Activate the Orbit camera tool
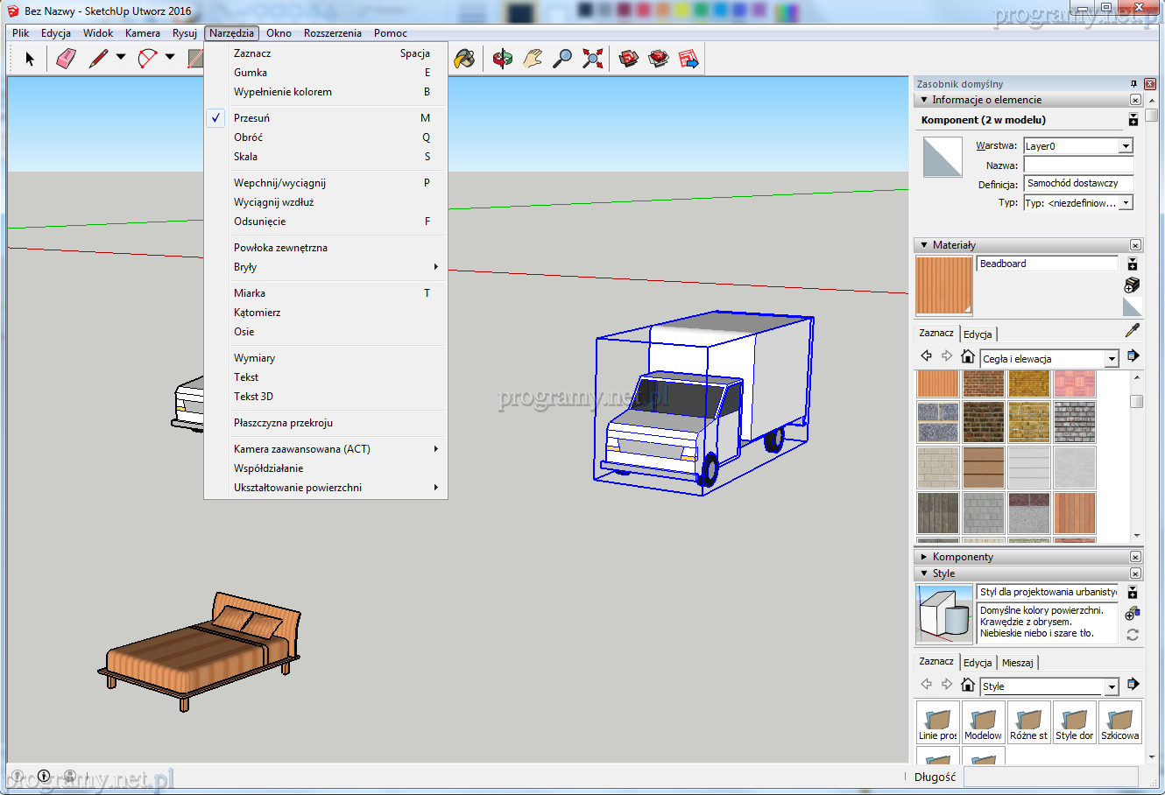This screenshot has height=795, width=1165. tap(502, 59)
